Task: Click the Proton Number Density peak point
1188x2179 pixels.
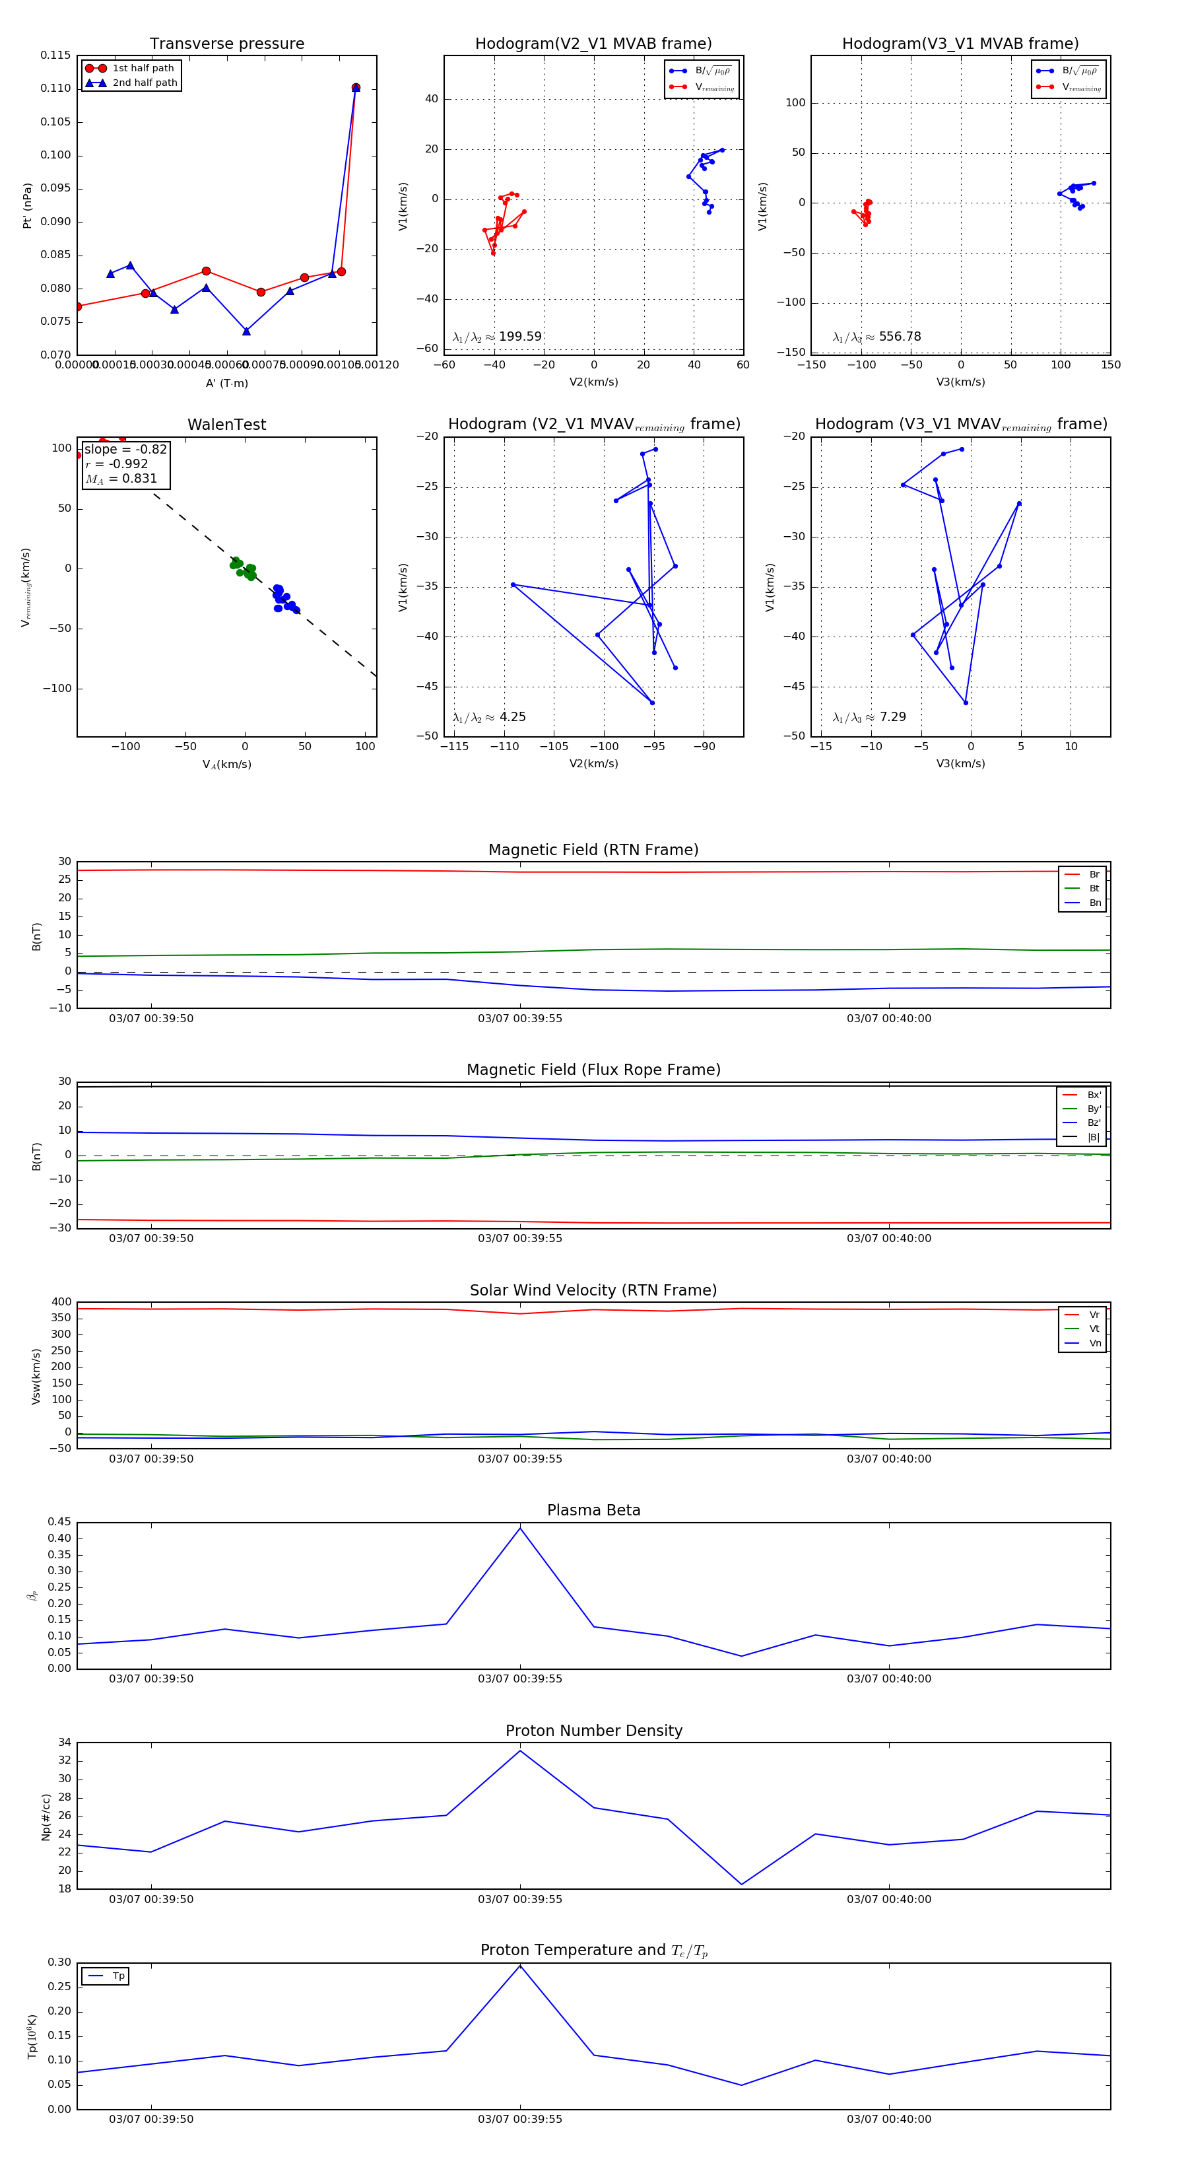Action: (520, 1750)
